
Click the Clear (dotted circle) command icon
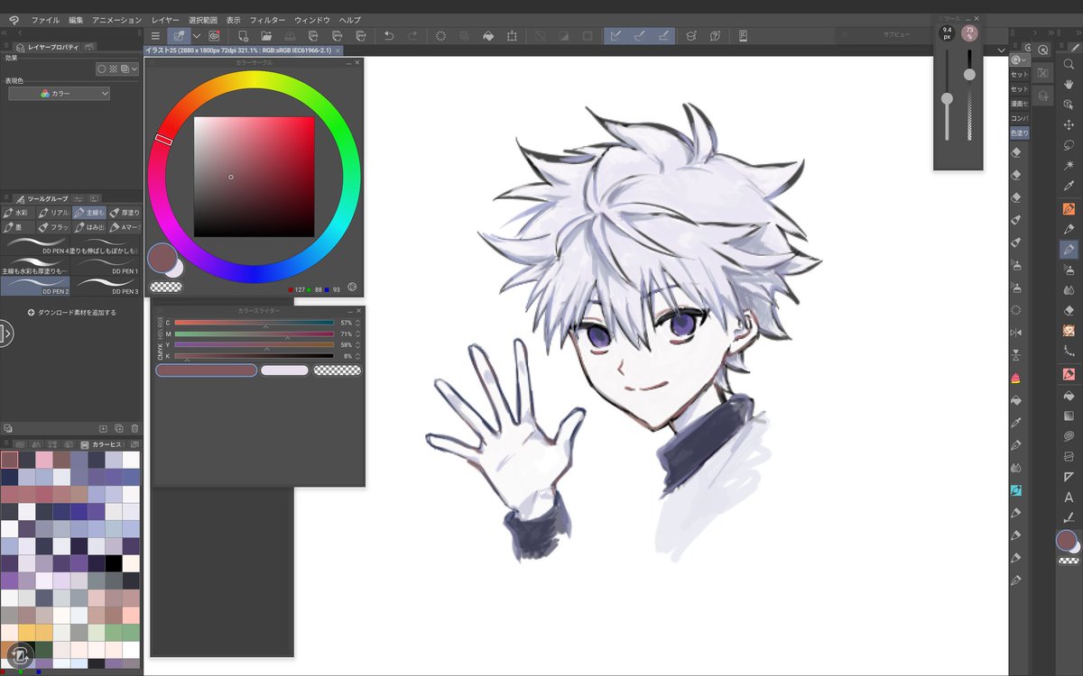pos(441,36)
